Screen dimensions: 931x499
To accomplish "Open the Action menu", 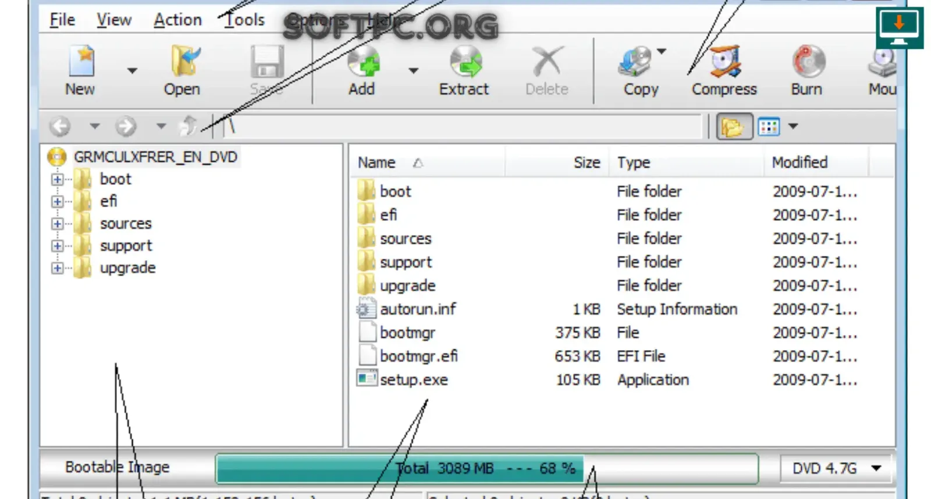I will pos(177,20).
